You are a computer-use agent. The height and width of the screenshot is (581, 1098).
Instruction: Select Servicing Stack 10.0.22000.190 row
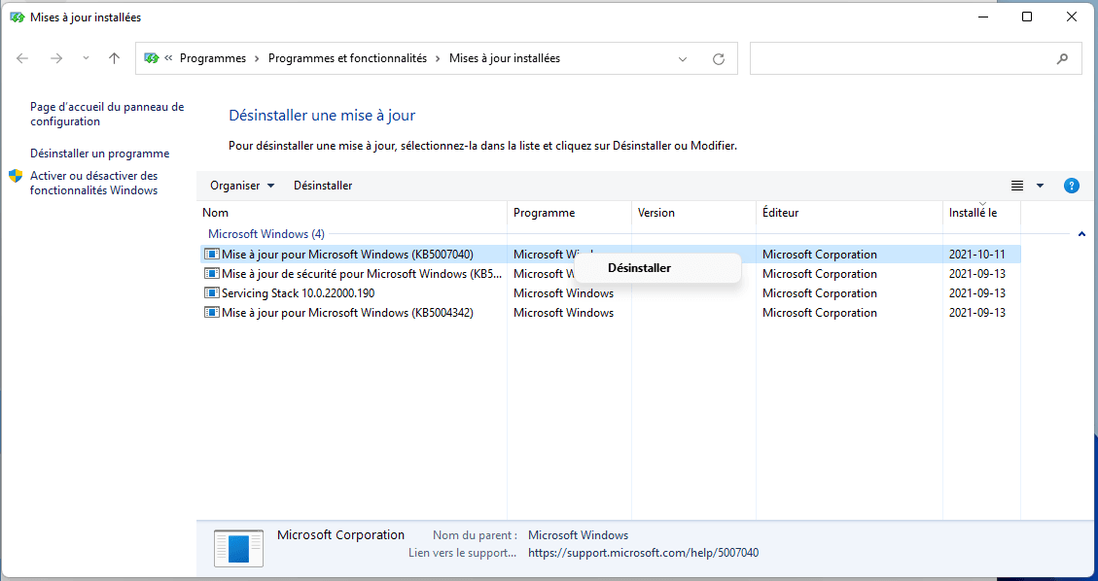(x=609, y=293)
